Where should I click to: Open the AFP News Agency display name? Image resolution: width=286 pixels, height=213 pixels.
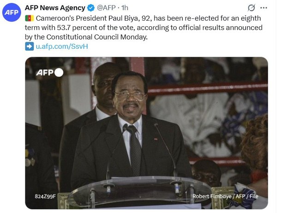click(x=55, y=8)
